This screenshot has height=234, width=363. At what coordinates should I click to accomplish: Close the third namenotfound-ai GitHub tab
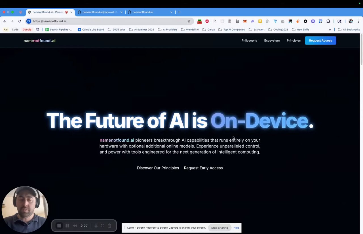[171, 12]
